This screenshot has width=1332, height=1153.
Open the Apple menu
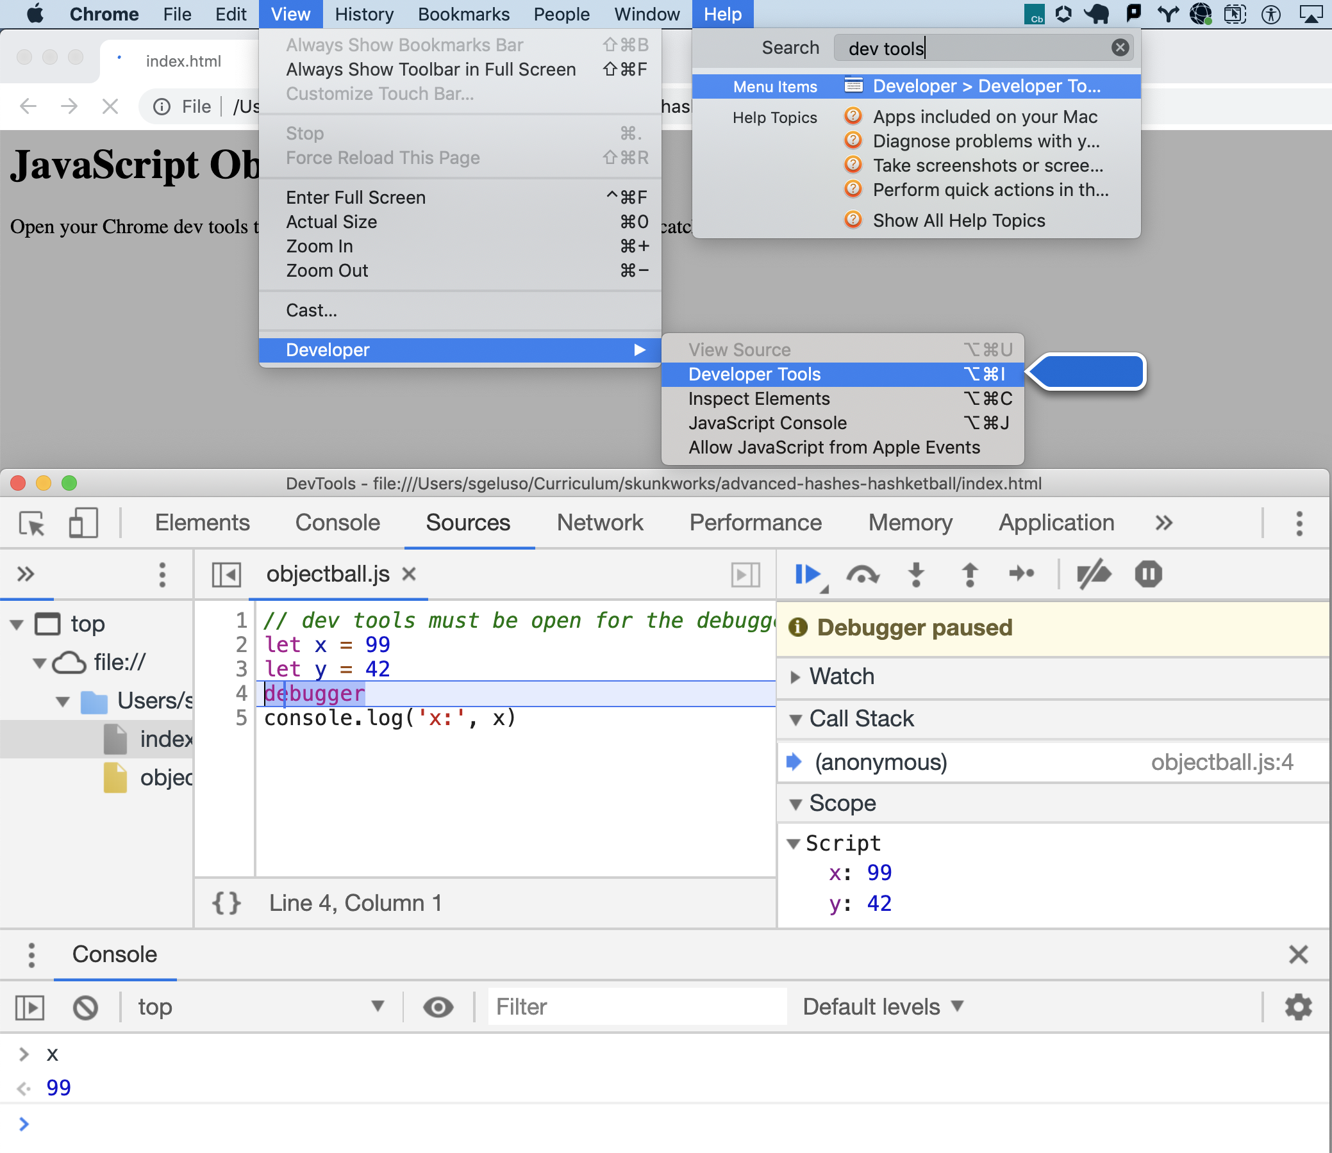[x=35, y=13]
